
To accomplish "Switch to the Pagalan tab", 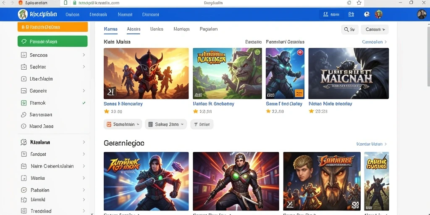I will pyautogui.click(x=209, y=29).
